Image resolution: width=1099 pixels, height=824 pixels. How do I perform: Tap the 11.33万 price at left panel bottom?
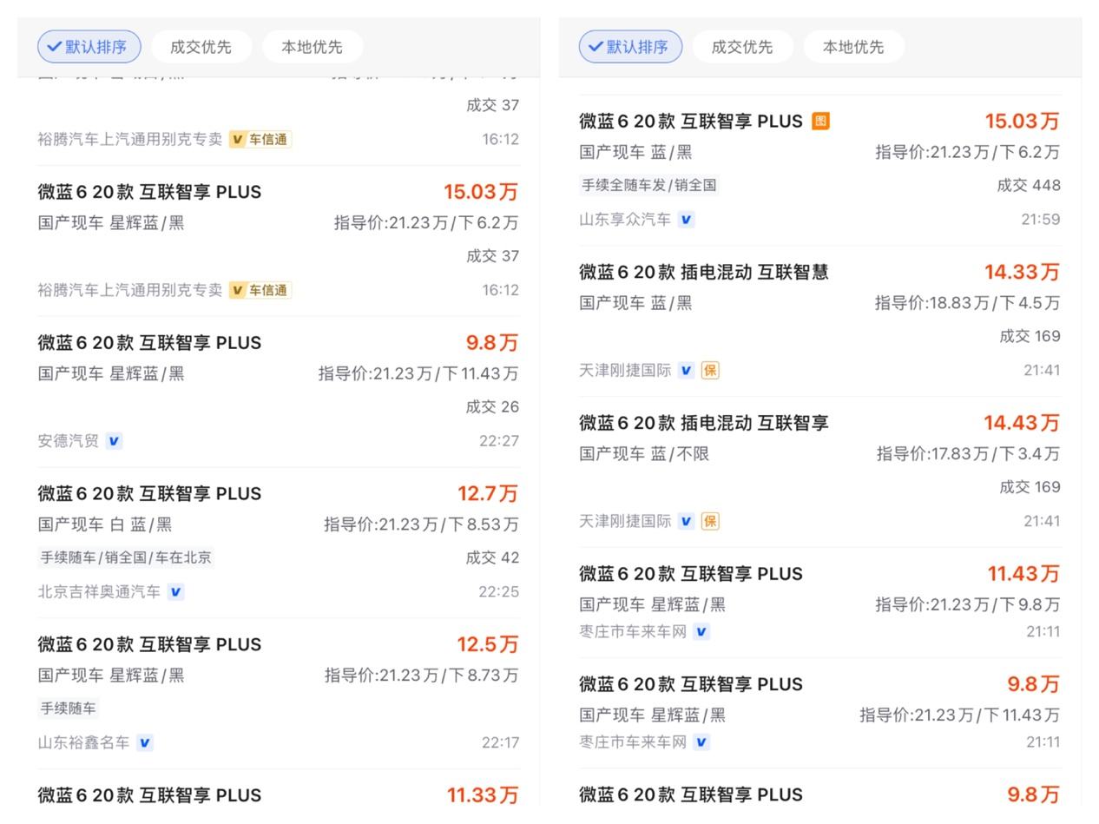pos(483,795)
